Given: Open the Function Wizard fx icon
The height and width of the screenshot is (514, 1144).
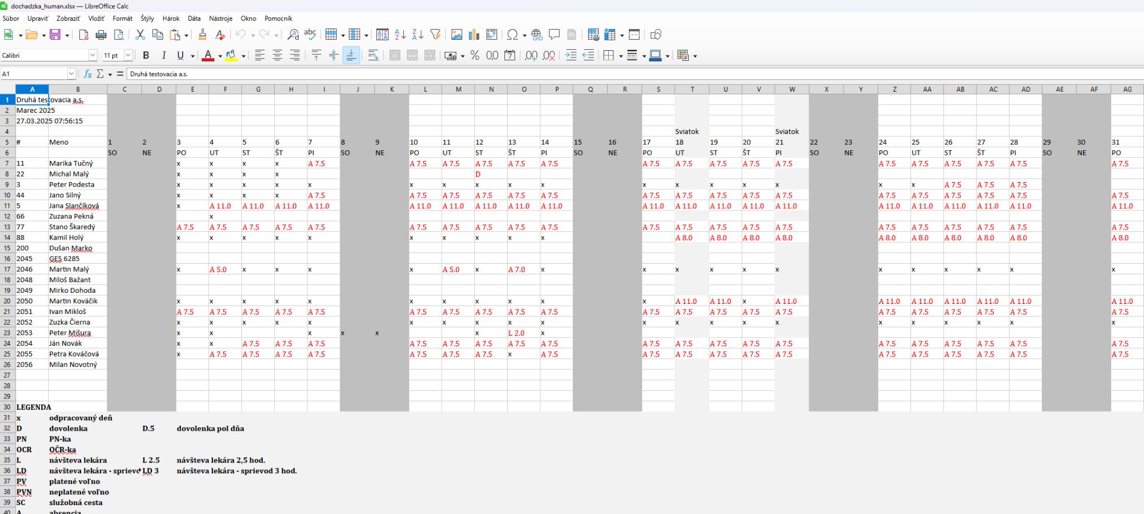Looking at the screenshot, I should click(x=88, y=74).
